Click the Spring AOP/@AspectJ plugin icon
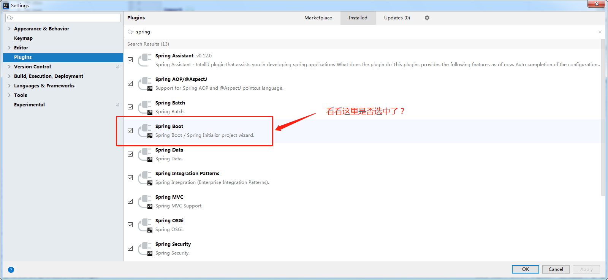 [x=145, y=84]
